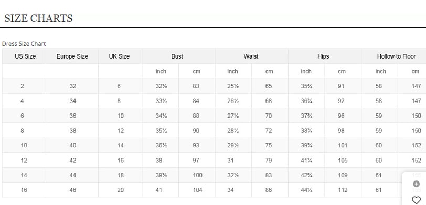Image resolution: width=426 pixels, height=205 pixels.
Task: Select US size 16 row label
Action: tap(24, 190)
